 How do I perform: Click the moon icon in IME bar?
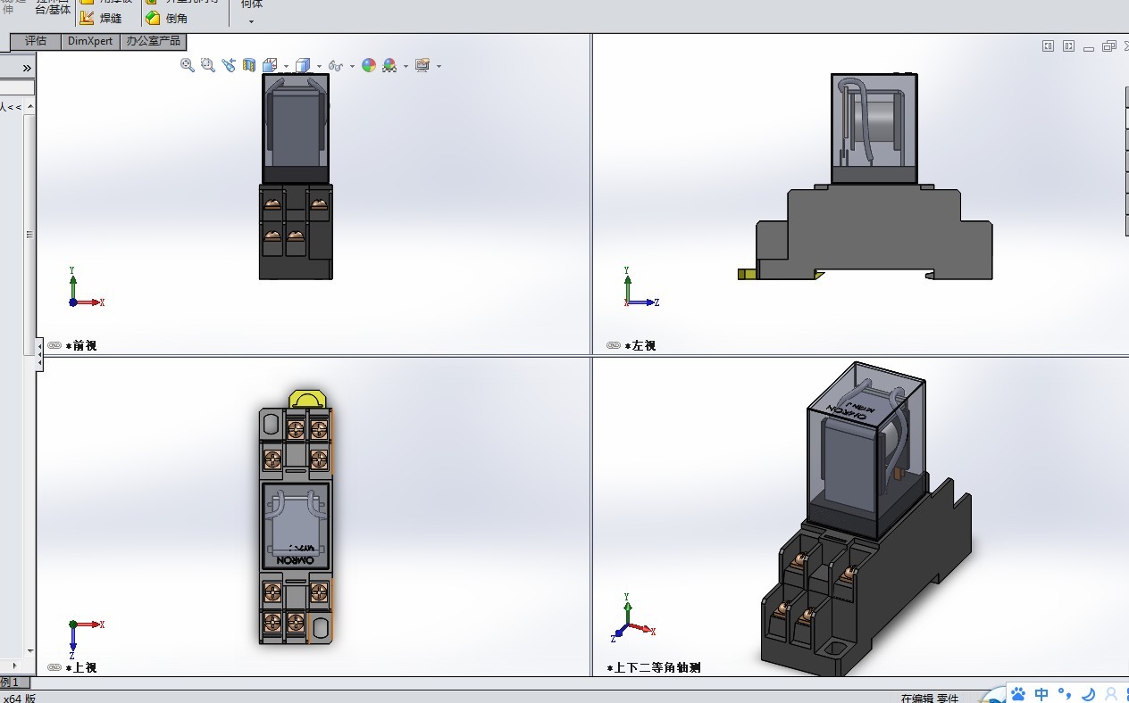(x=1088, y=693)
